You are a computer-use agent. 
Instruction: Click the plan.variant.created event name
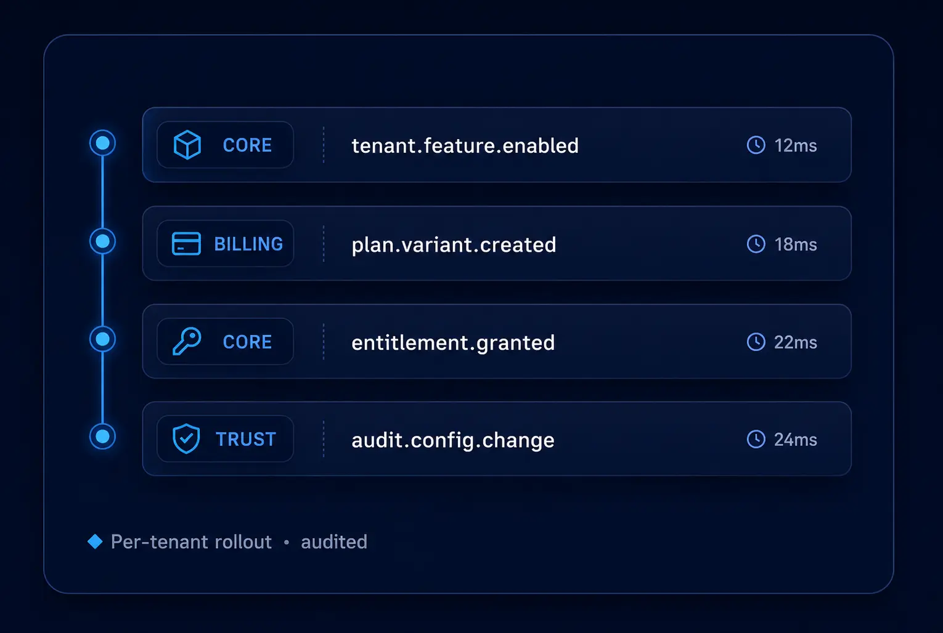pyautogui.click(x=454, y=245)
